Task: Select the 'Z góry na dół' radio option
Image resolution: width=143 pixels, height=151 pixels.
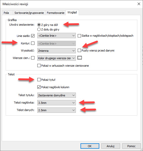Action: (39, 25)
